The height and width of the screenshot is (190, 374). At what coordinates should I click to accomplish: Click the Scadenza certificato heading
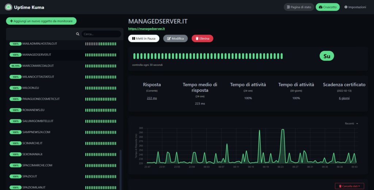click(344, 84)
